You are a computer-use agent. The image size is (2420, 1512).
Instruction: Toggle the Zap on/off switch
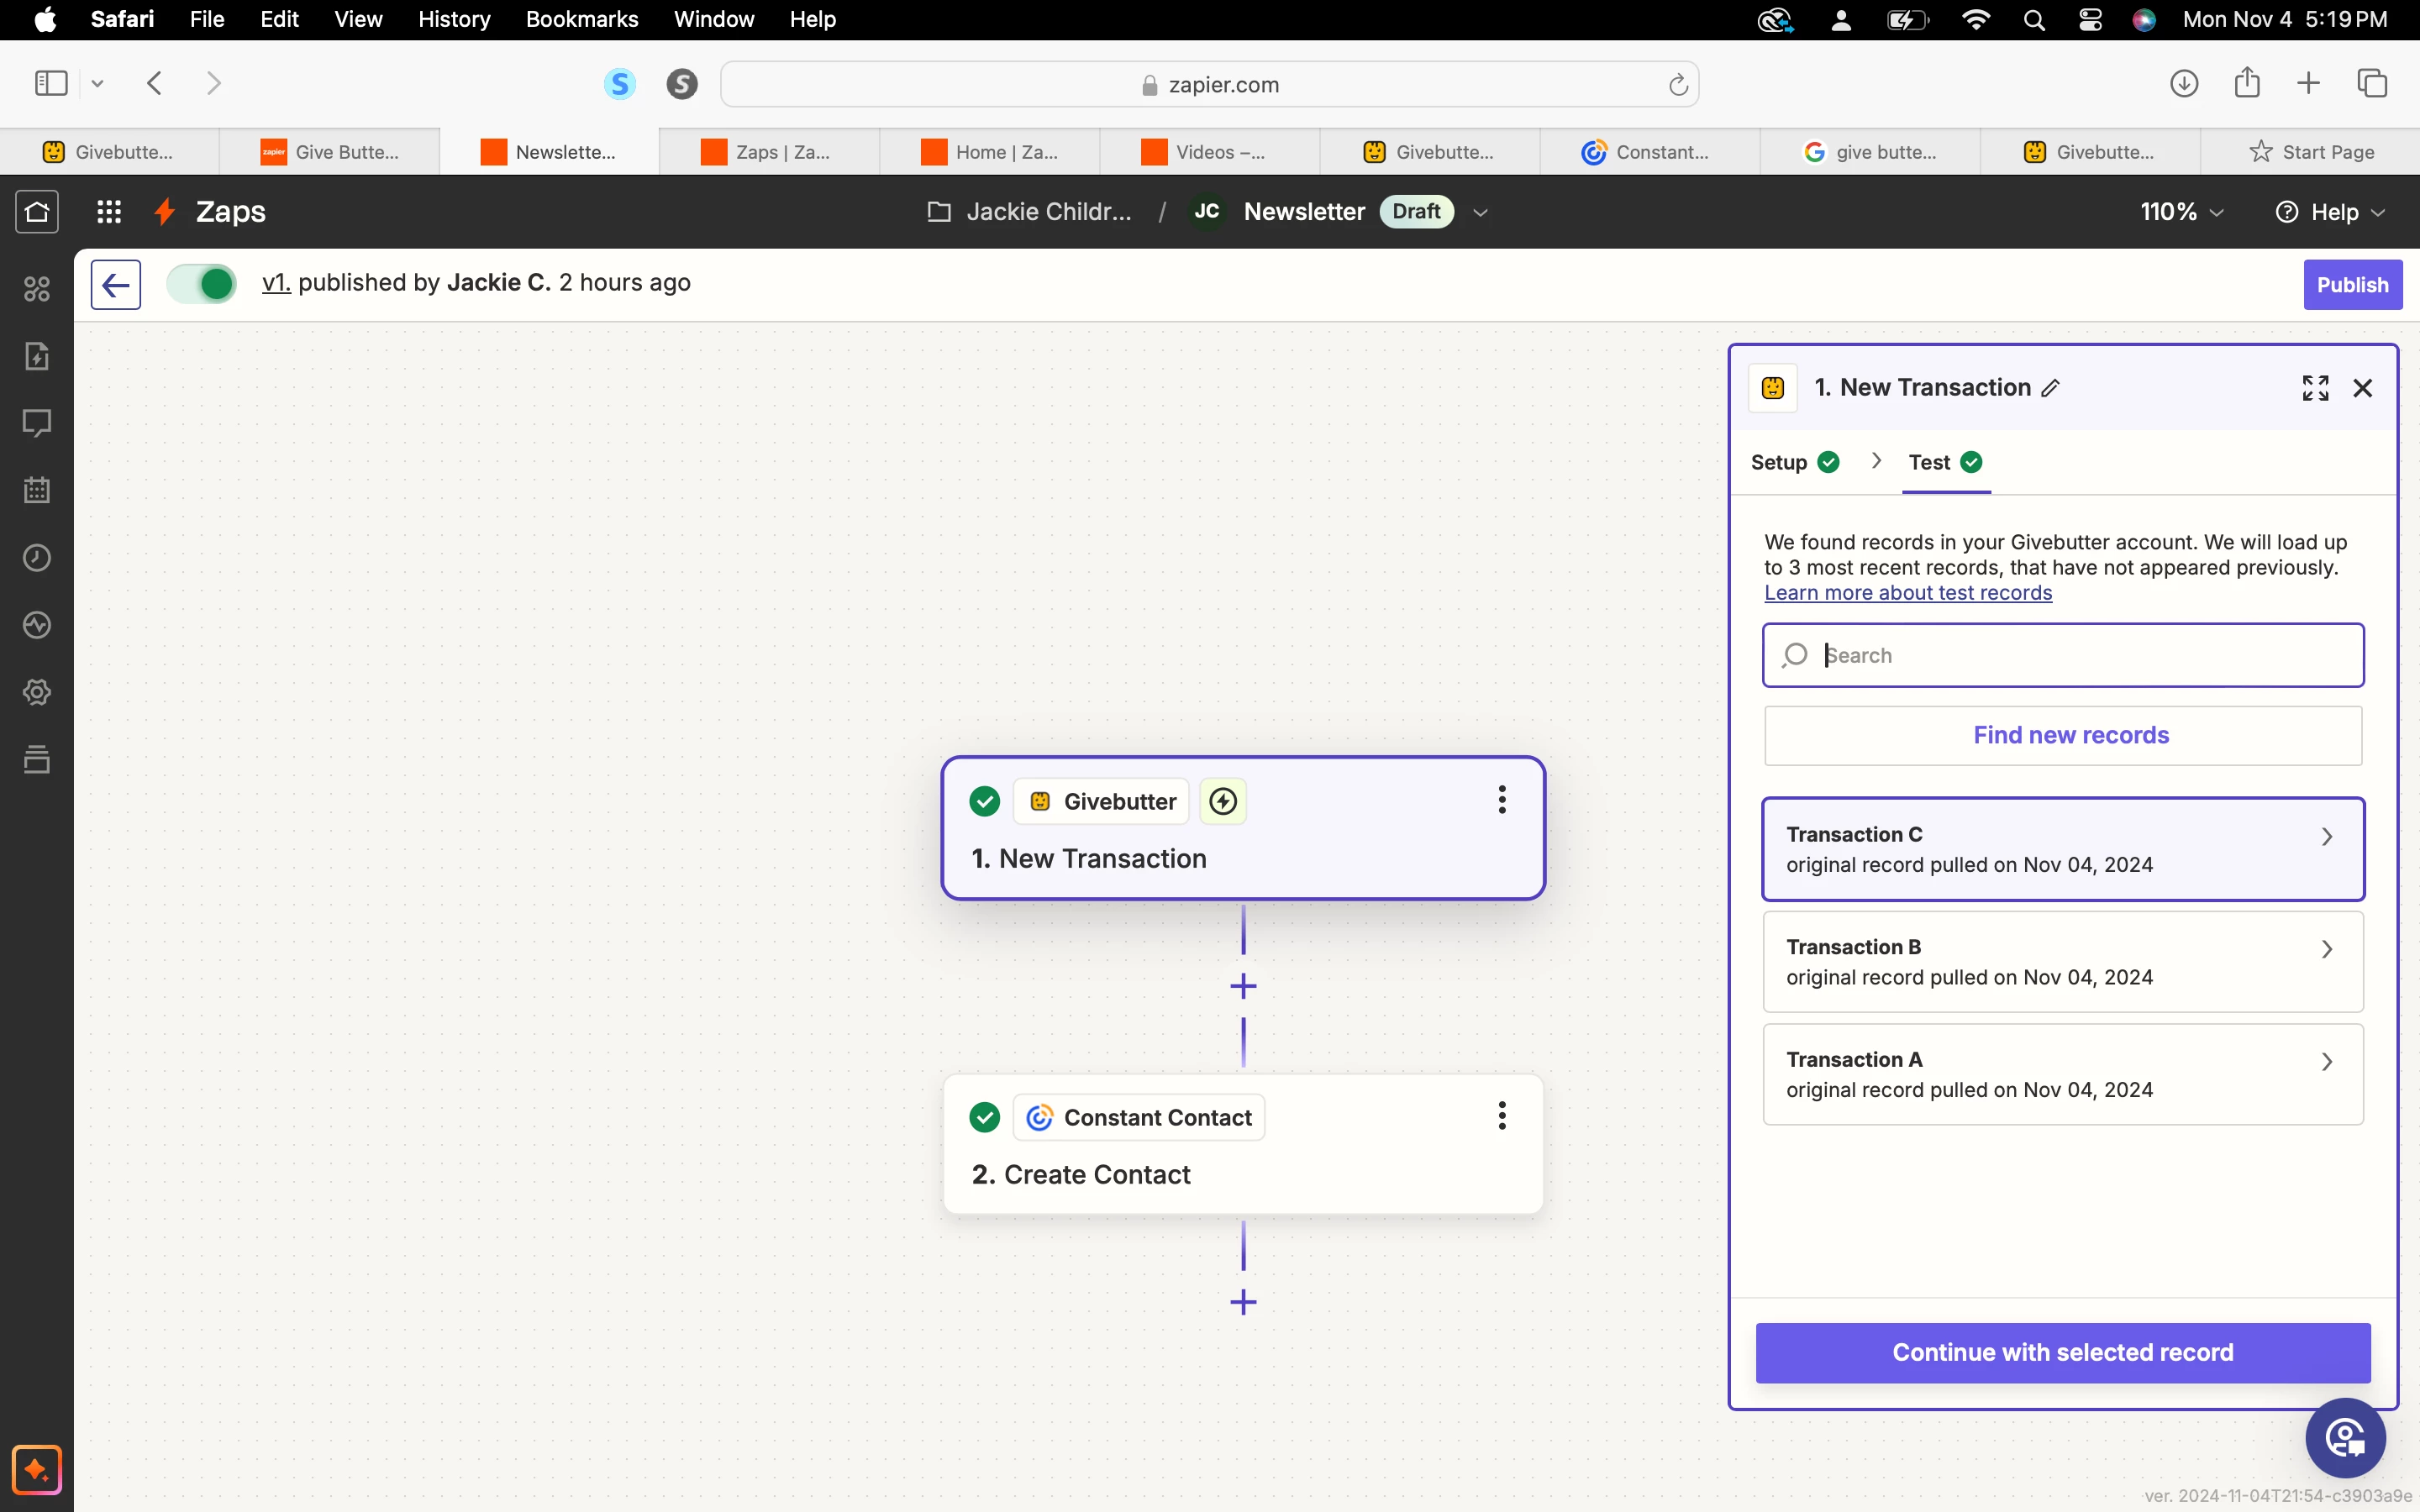pyautogui.click(x=202, y=284)
